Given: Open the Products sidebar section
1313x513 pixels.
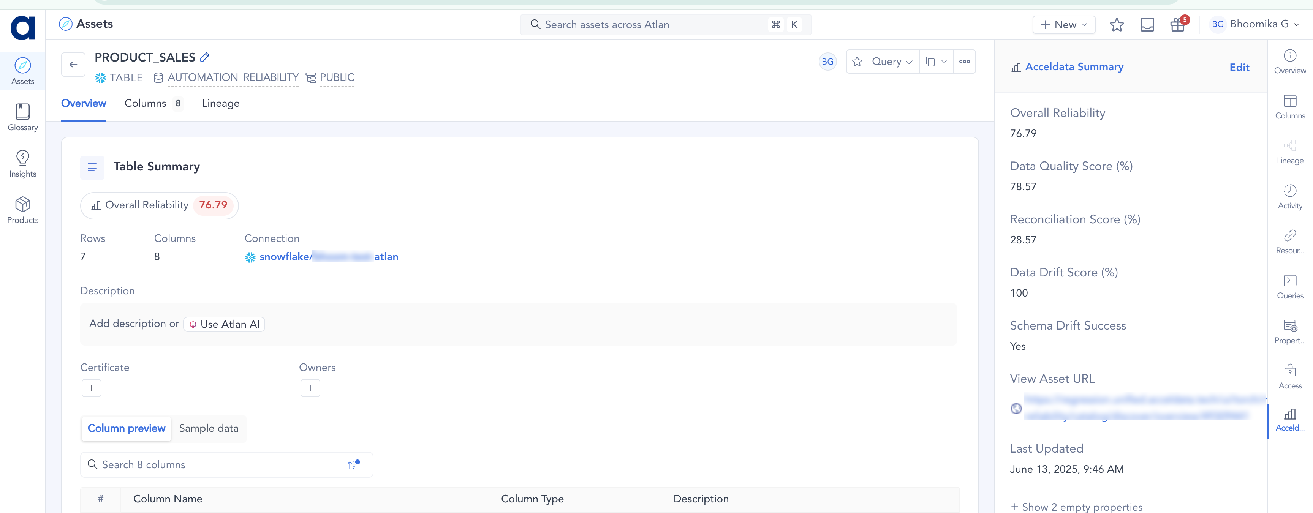Looking at the screenshot, I should 23,210.
